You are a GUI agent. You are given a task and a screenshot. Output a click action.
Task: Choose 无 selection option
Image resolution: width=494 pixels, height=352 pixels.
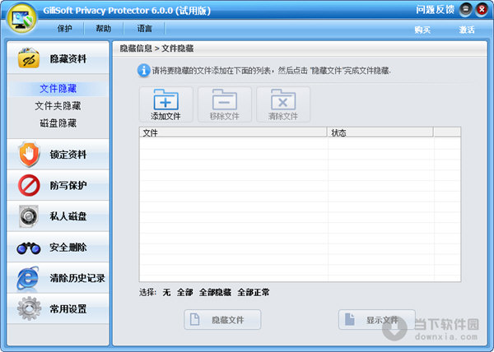[x=166, y=292]
